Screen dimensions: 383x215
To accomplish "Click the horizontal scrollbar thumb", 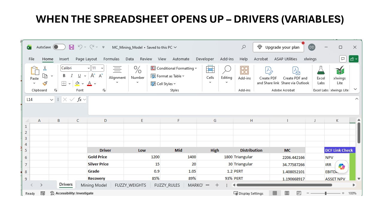I will tap(284, 185).
